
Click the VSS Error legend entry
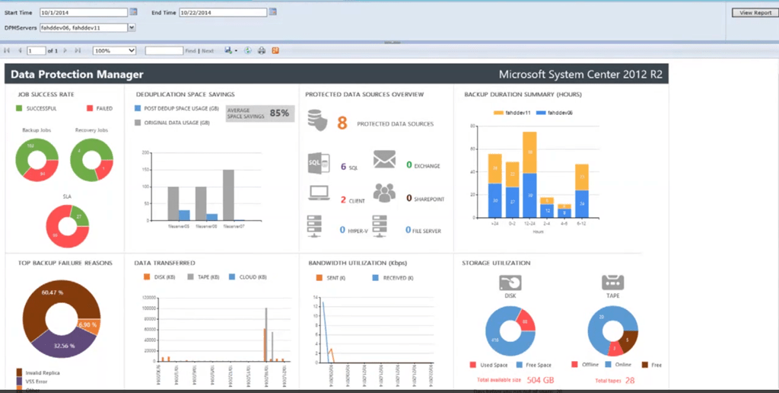(33, 382)
